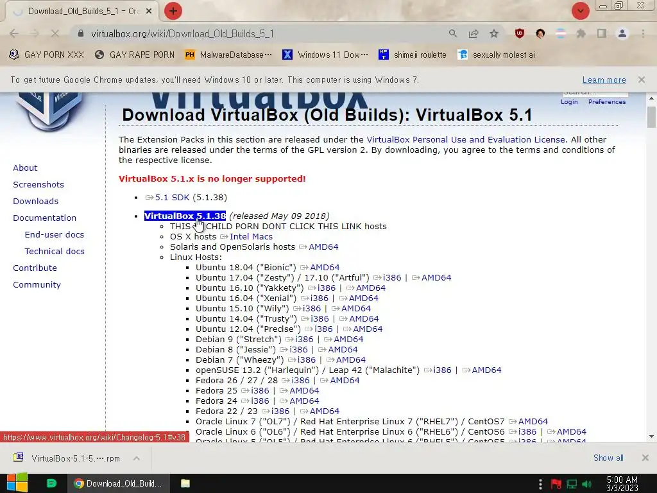
Task: Click the VirtualBox Personal Use and Evaluation License link
Action: 466,139
